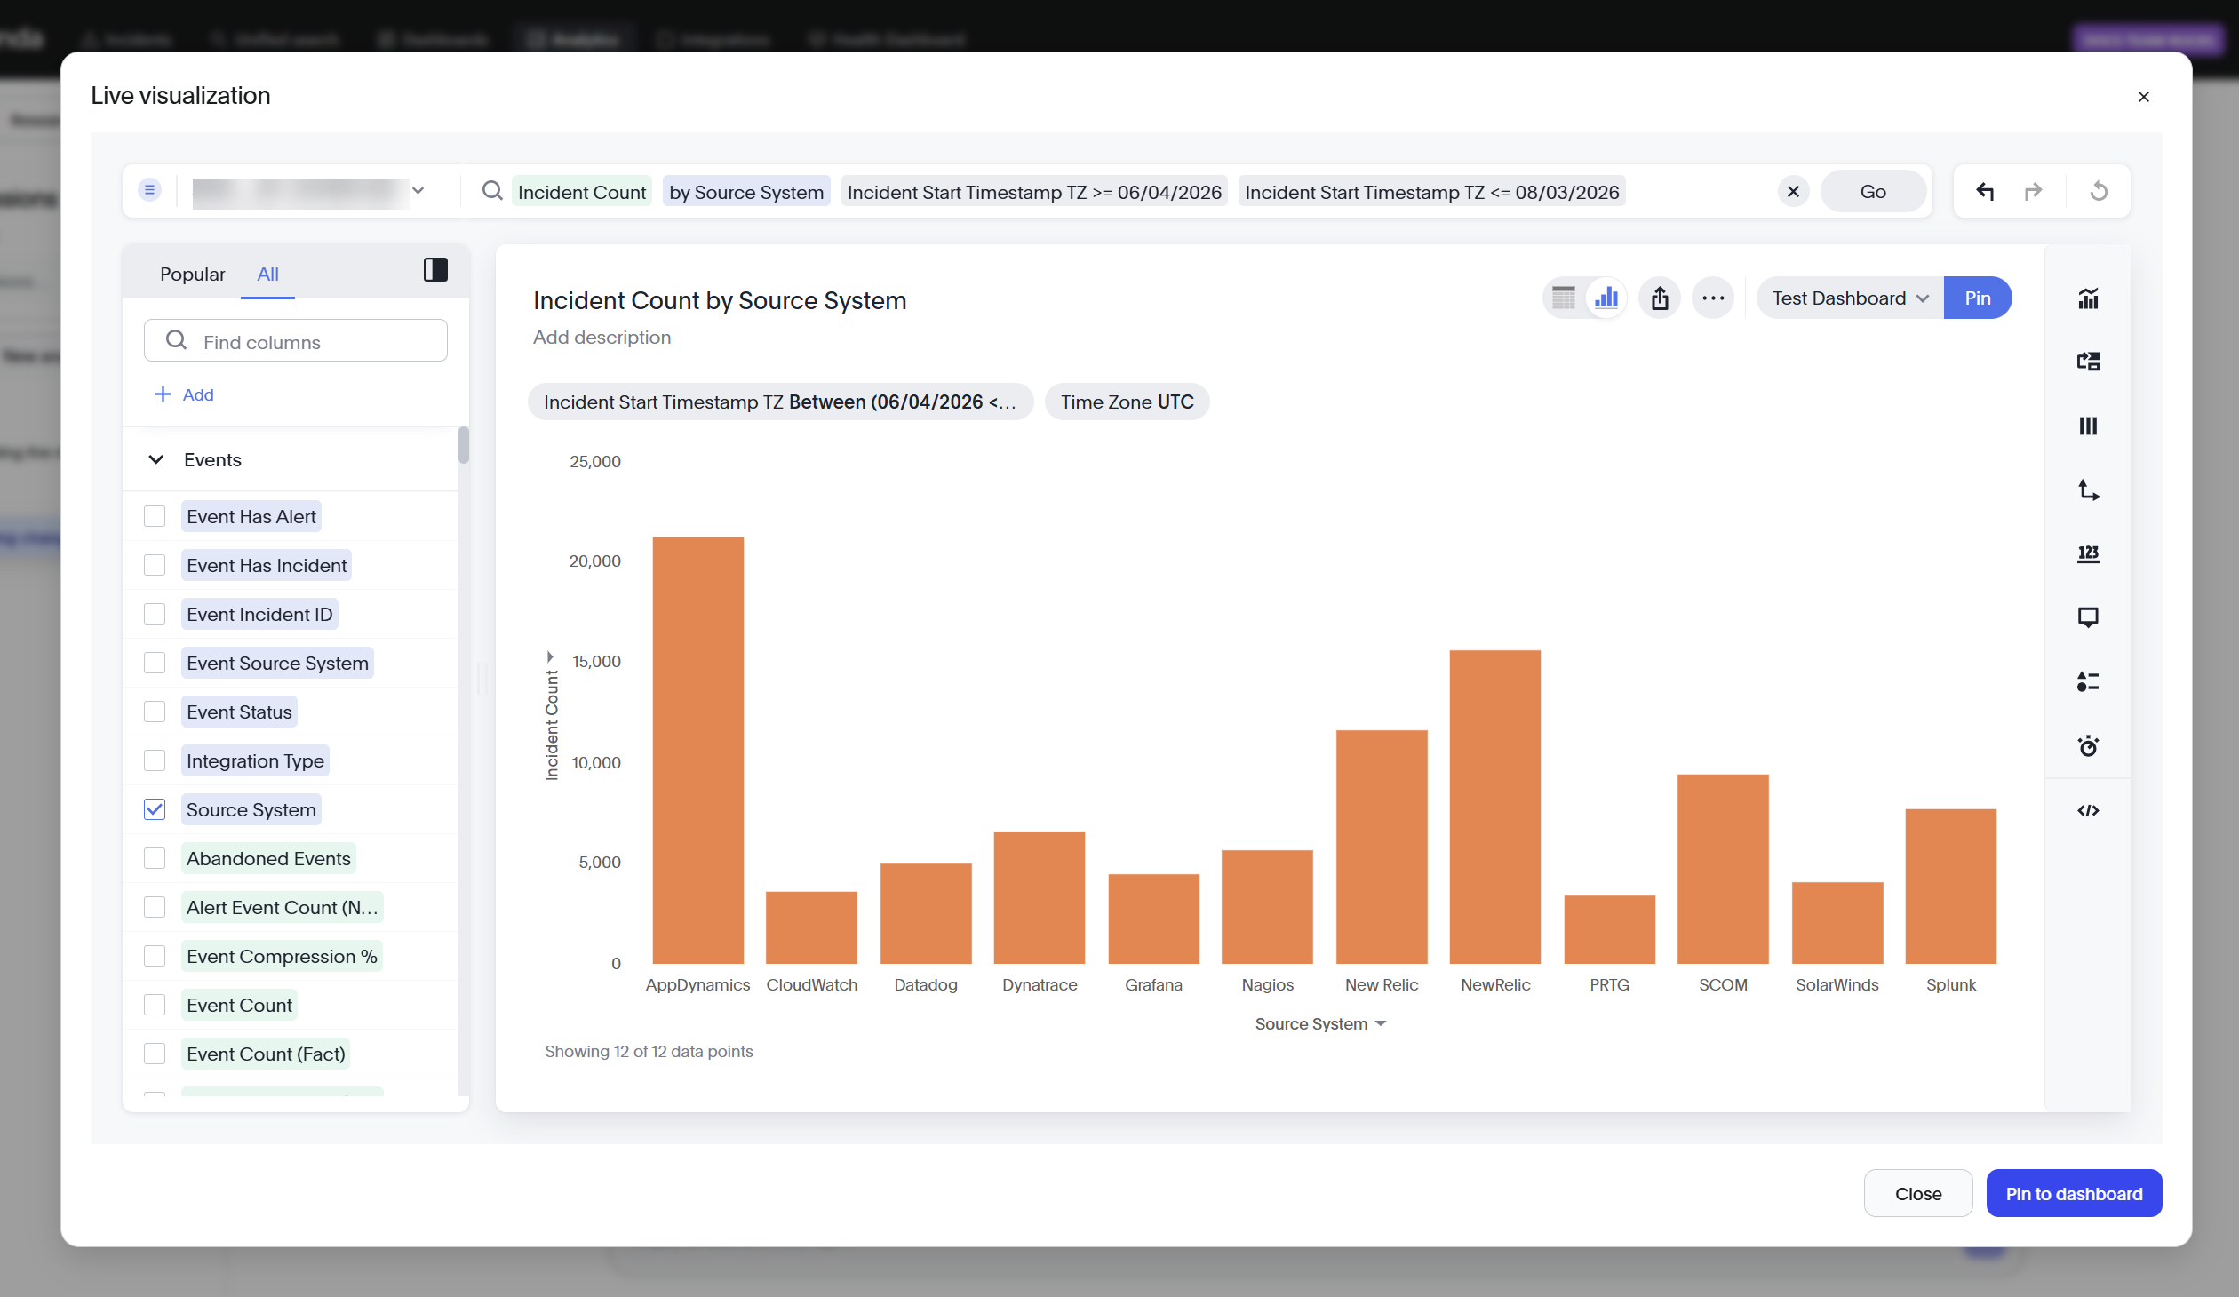Screen dimensions: 2239x1297
Task: Switch to the Popular tab
Action: coord(192,275)
